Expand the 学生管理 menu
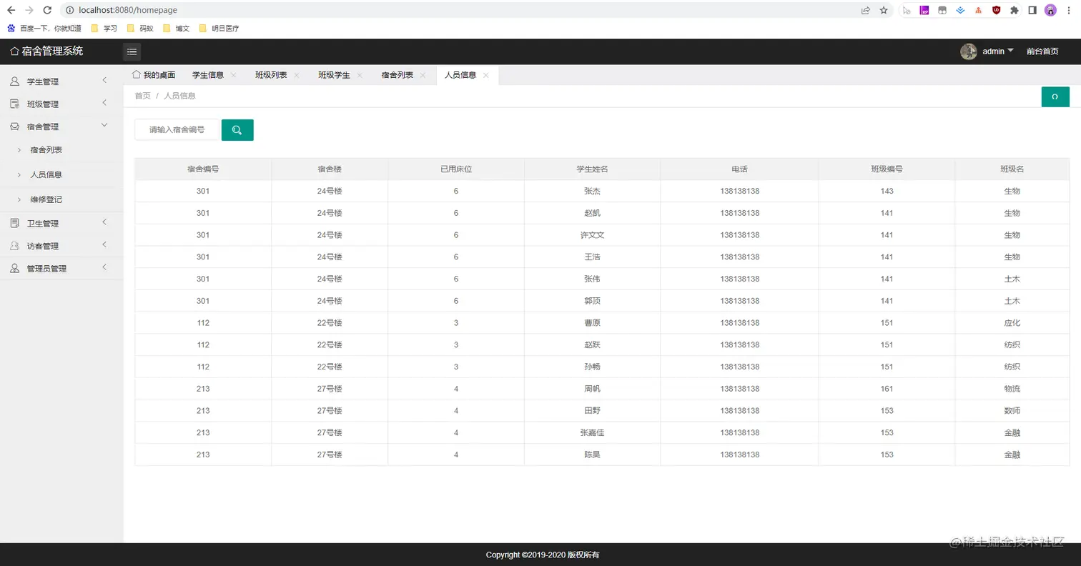 click(104, 80)
